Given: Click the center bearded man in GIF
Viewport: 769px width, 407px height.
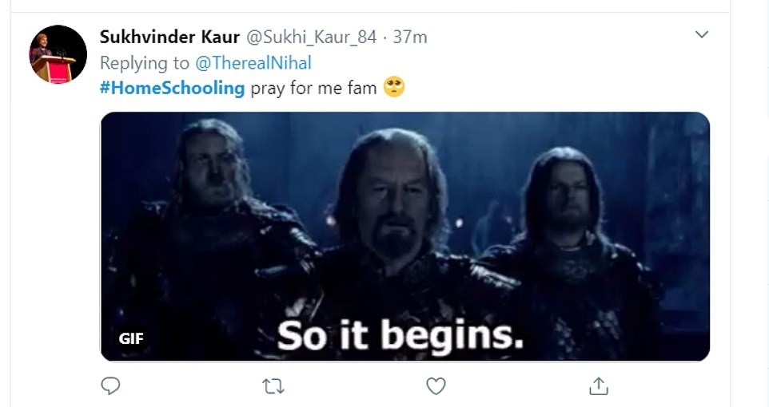Looking at the screenshot, I should pyautogui.click(x=392, y=207).
